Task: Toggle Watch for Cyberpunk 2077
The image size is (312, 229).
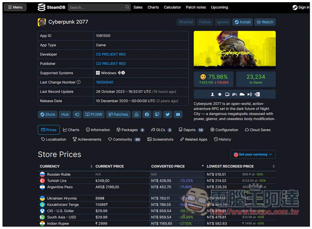Action: coord(265,22)
